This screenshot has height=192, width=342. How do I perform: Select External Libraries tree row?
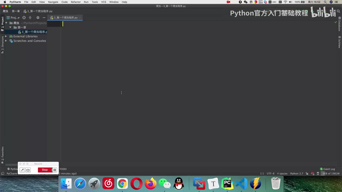click(24, 36)
